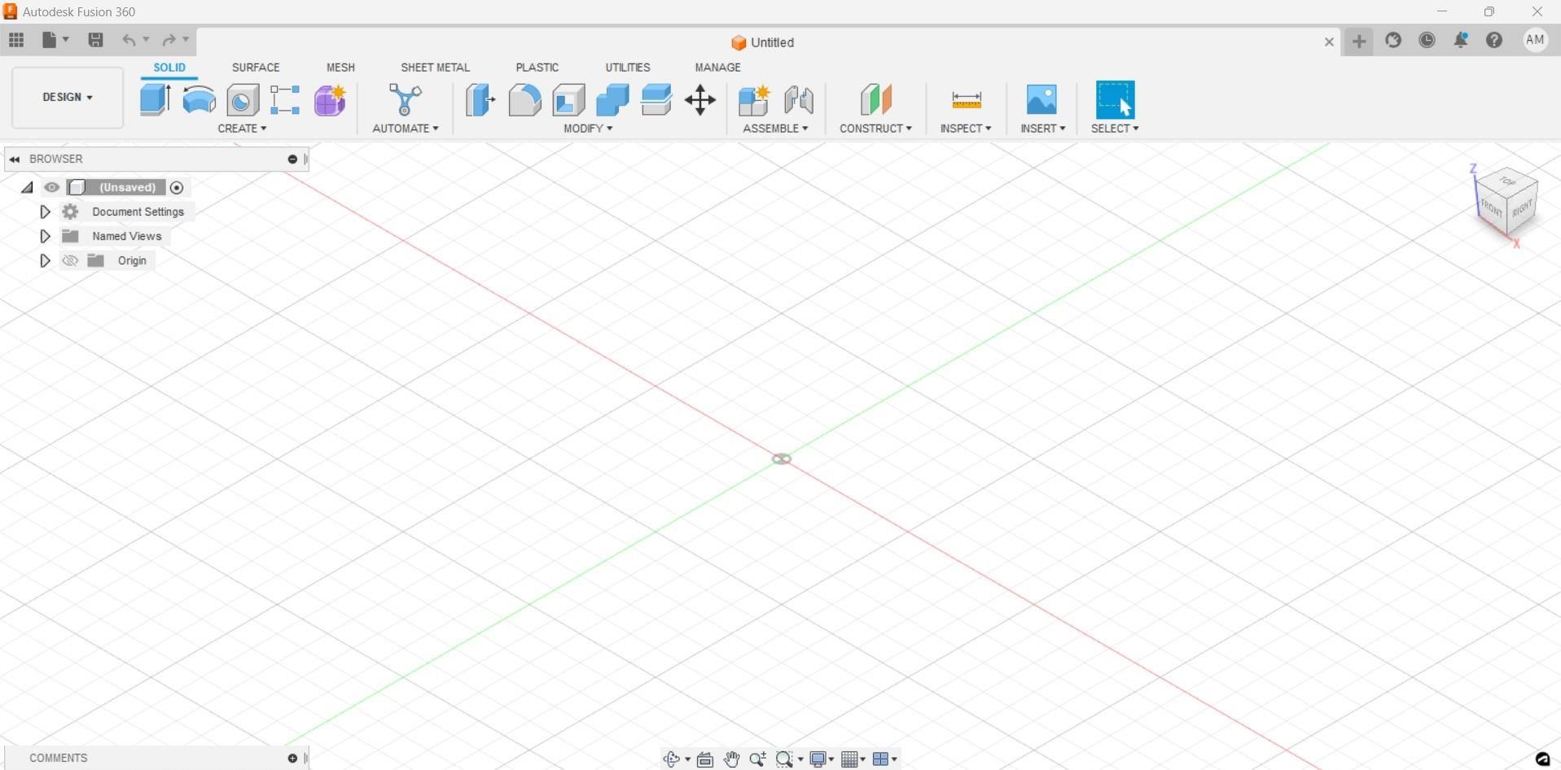Click the Undo arrow

pos(129,40)
